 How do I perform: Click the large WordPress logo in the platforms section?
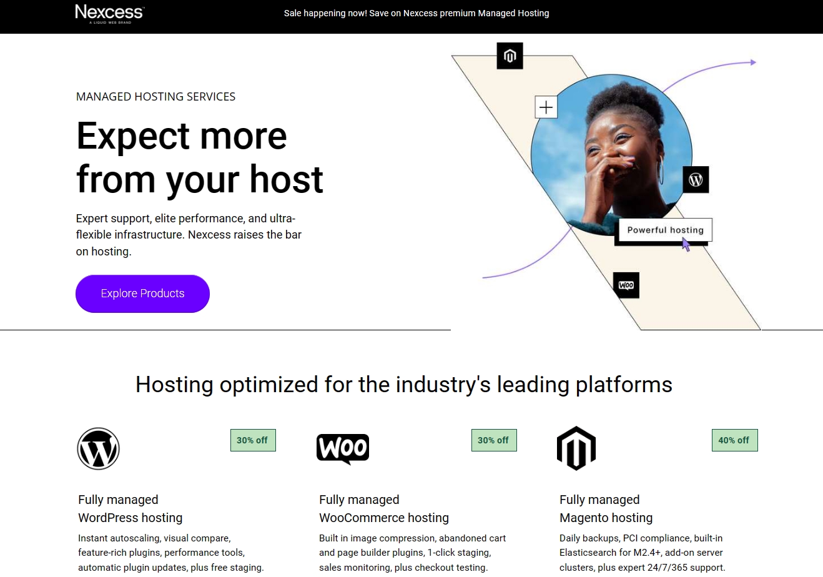click(98, 448)
